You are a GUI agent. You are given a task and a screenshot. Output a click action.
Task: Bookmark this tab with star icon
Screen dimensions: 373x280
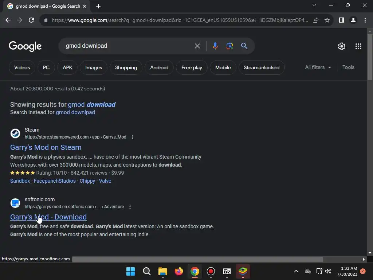(x=327, y=20)
